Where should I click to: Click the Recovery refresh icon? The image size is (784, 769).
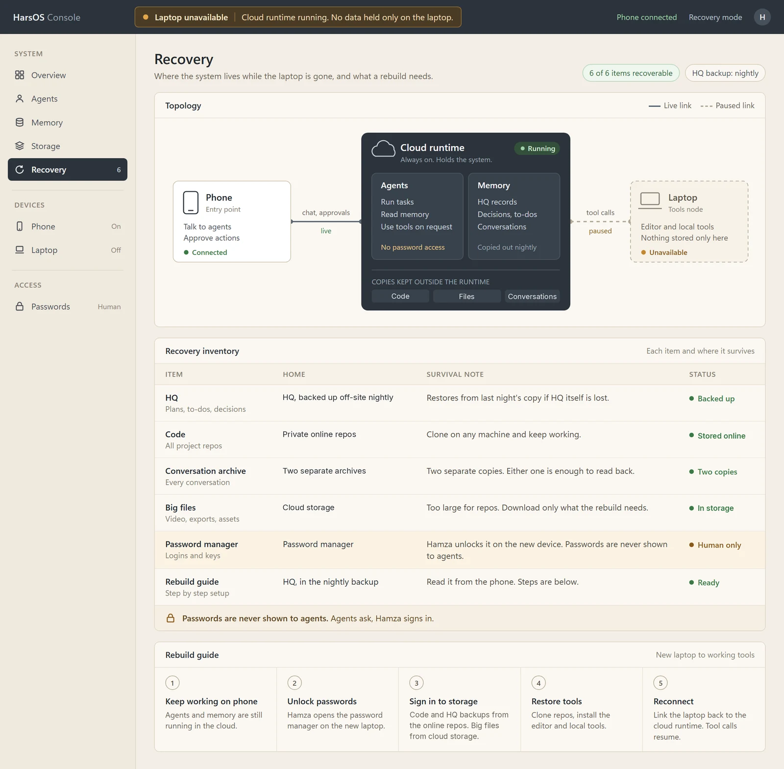point(20,170)
